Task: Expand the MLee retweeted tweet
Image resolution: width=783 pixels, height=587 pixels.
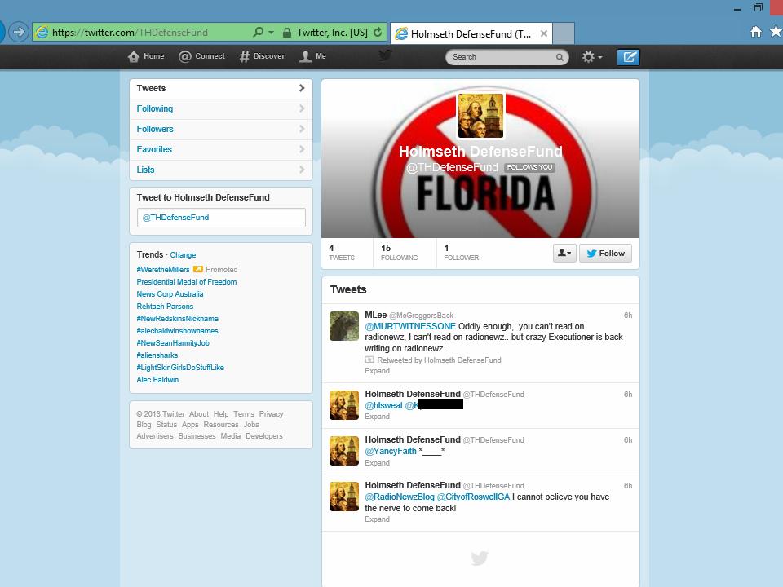Action: (377, 371)
